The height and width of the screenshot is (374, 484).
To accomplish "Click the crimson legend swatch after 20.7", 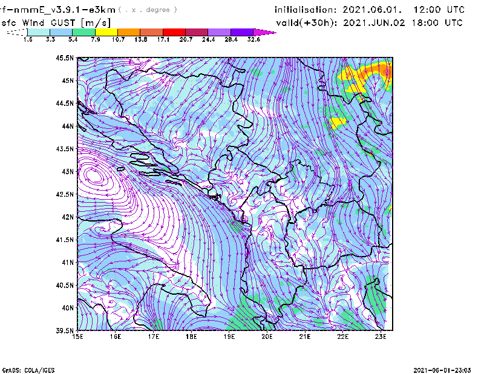I will tap(197, 32).
